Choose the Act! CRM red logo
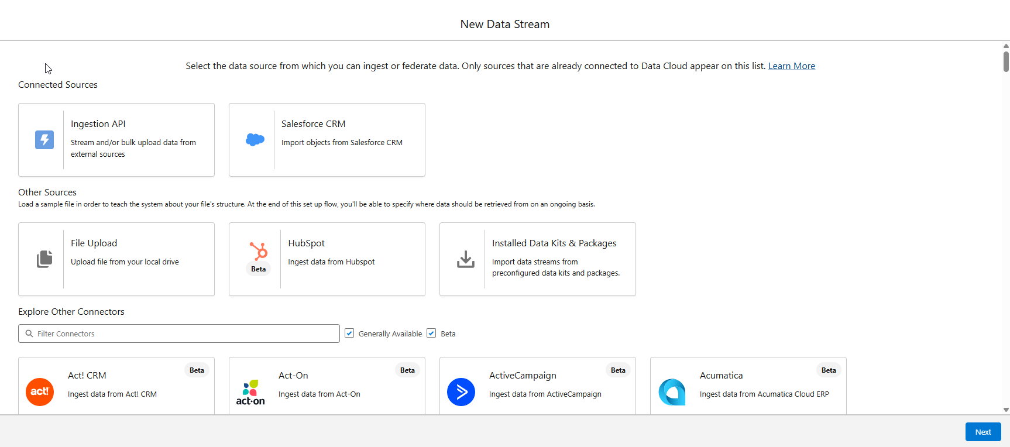The width and height of the screenshot is (1010, 447). tap(40, 391)
